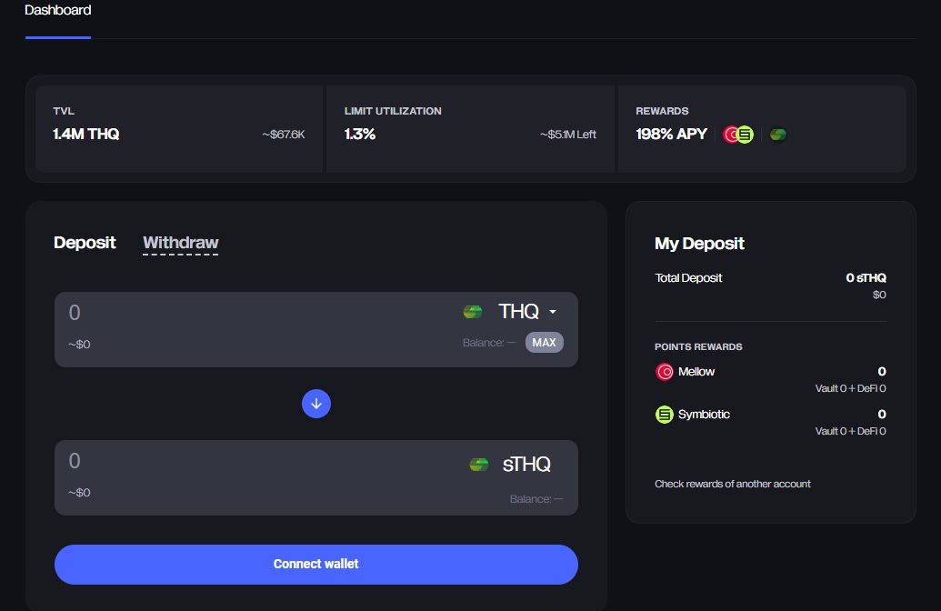This screenshot has width=941, height=611.
Task: Click the 198% APY rewards value
Action: coord(672,134)
